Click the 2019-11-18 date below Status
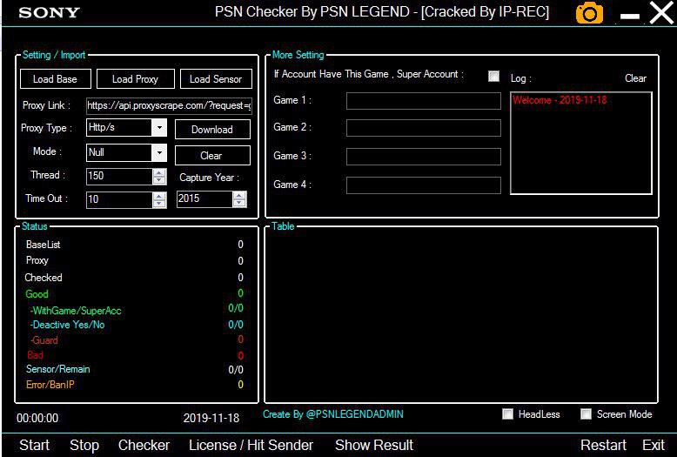The height and width of the screenshot is (457, 677). click(211, 418)
